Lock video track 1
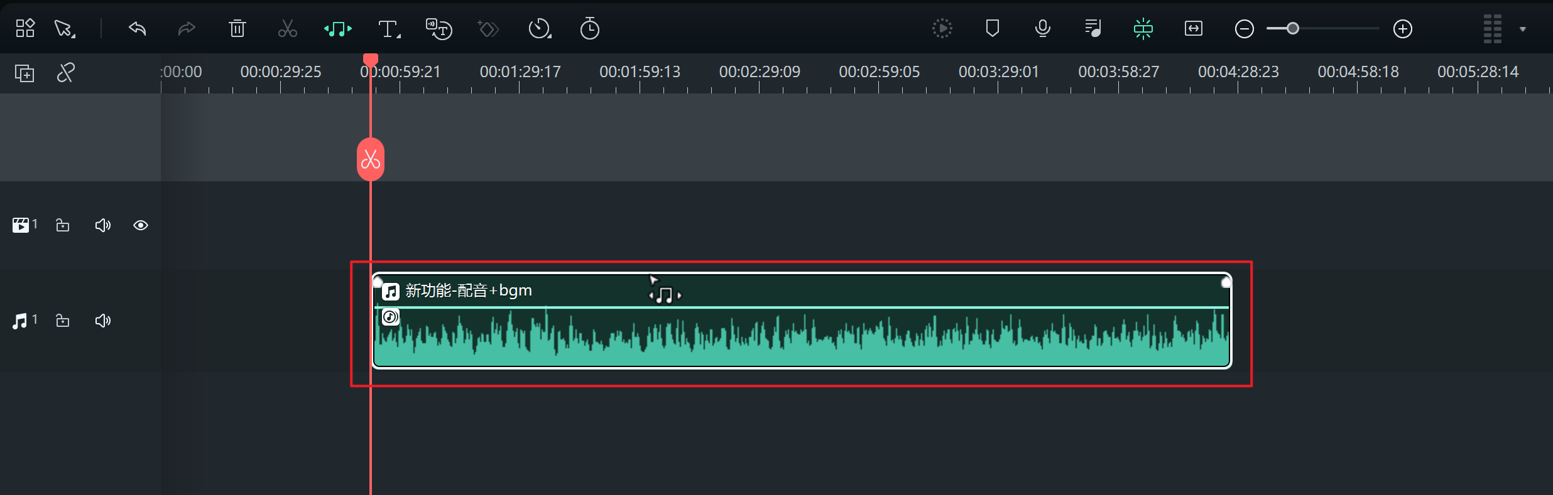Viewport: 1553px width, 495px height. coord(63,225)
